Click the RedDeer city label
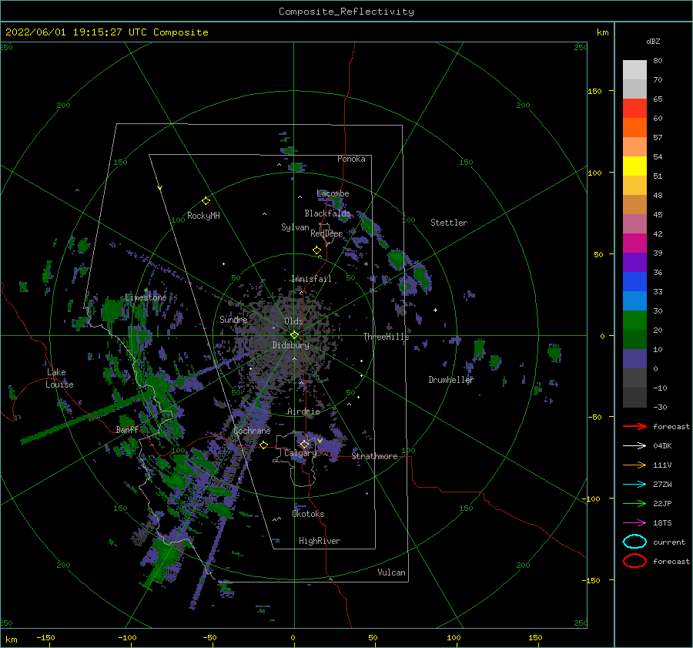 pos(326,233)
